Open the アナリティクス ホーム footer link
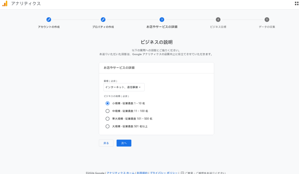 tap(121, 173)
